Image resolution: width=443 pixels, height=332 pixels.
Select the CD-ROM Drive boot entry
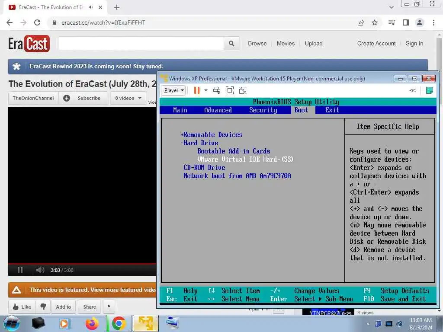204,167
